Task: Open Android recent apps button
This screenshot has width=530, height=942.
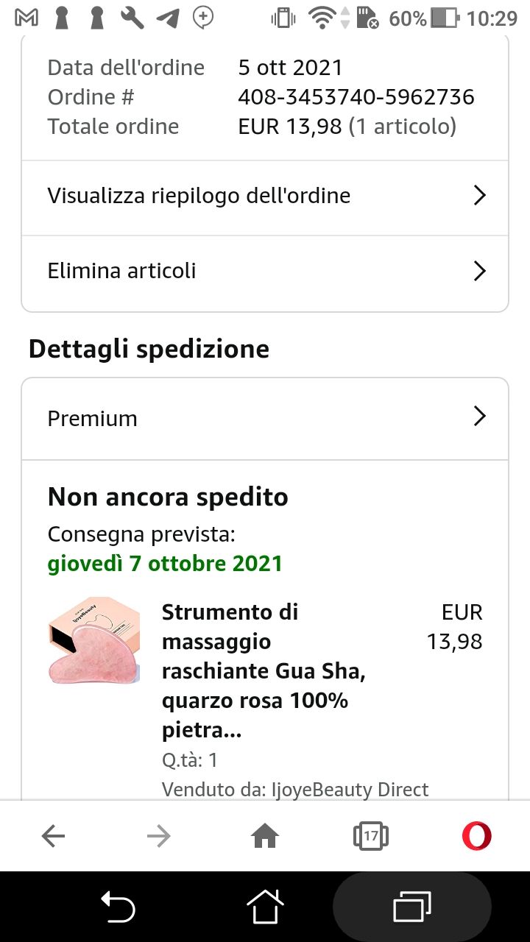Action: 412,907
